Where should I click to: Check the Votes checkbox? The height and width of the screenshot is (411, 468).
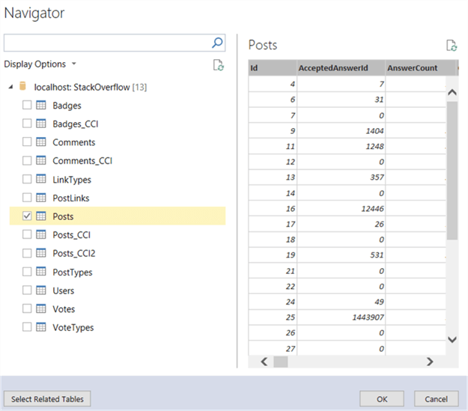(x=27, y=308)
